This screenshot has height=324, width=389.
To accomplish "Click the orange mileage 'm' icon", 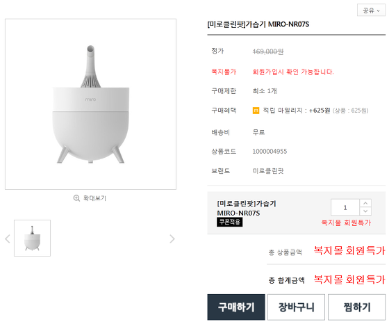I will click(x=256, y=111).
